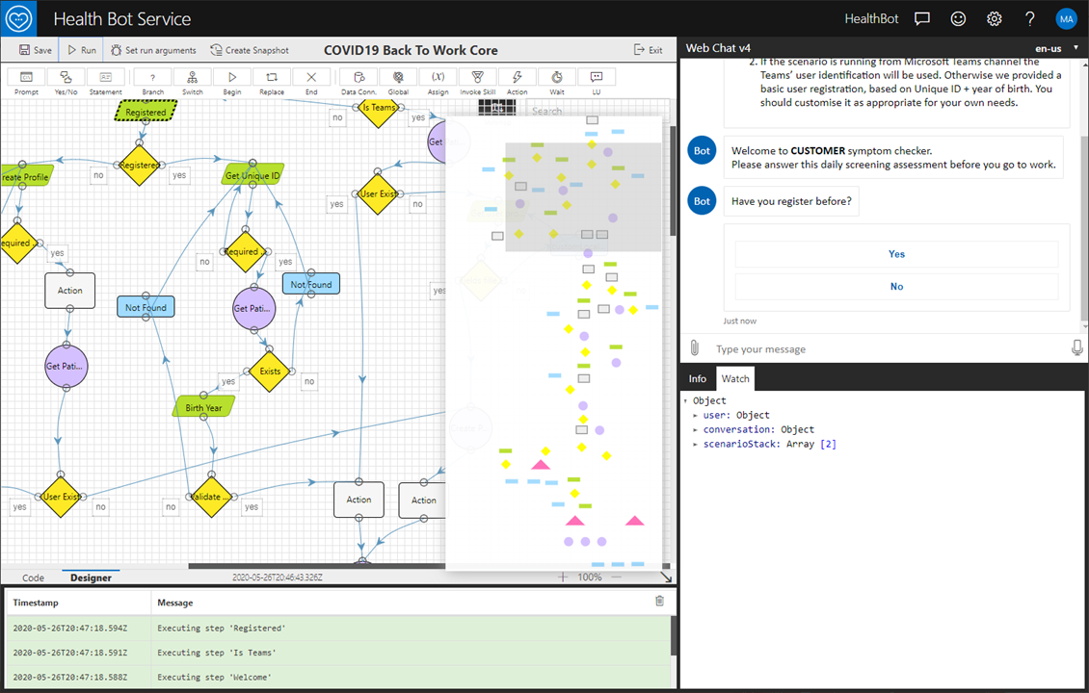Image resolution: width=1089 pixels, height=693 pixels.
Task: Answer Yes in the web chat
Action: 896,254
